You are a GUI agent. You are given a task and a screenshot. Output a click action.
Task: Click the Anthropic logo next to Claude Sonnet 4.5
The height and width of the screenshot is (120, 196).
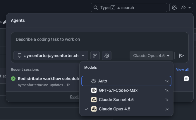94,100
